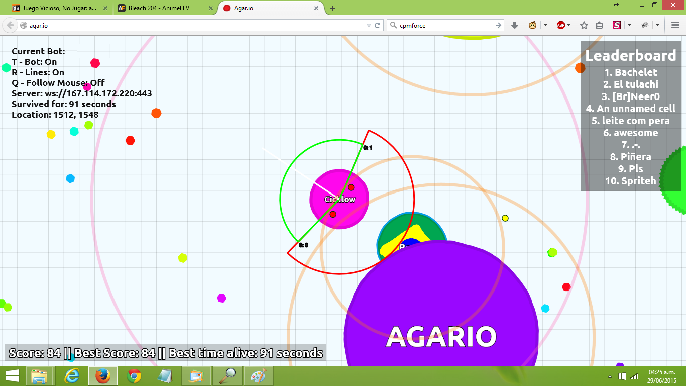This screenshot has height=386, width=686.
Task: Select the Agar.io browser tab
Action: [271, 8]
